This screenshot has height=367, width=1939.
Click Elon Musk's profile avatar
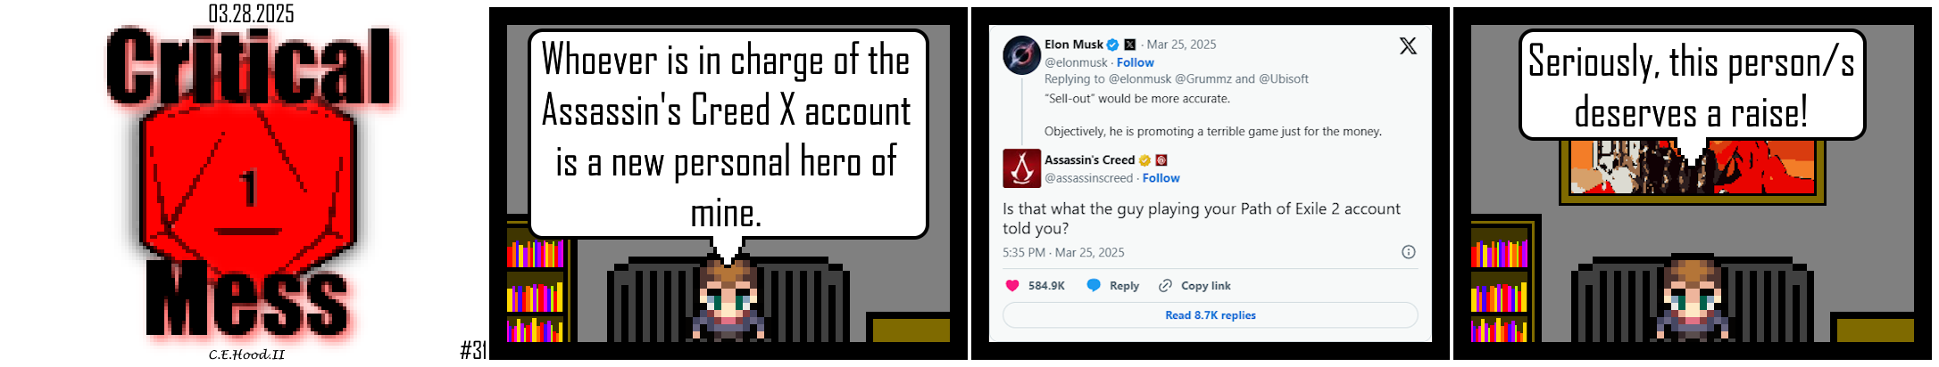coord(1021,55)
